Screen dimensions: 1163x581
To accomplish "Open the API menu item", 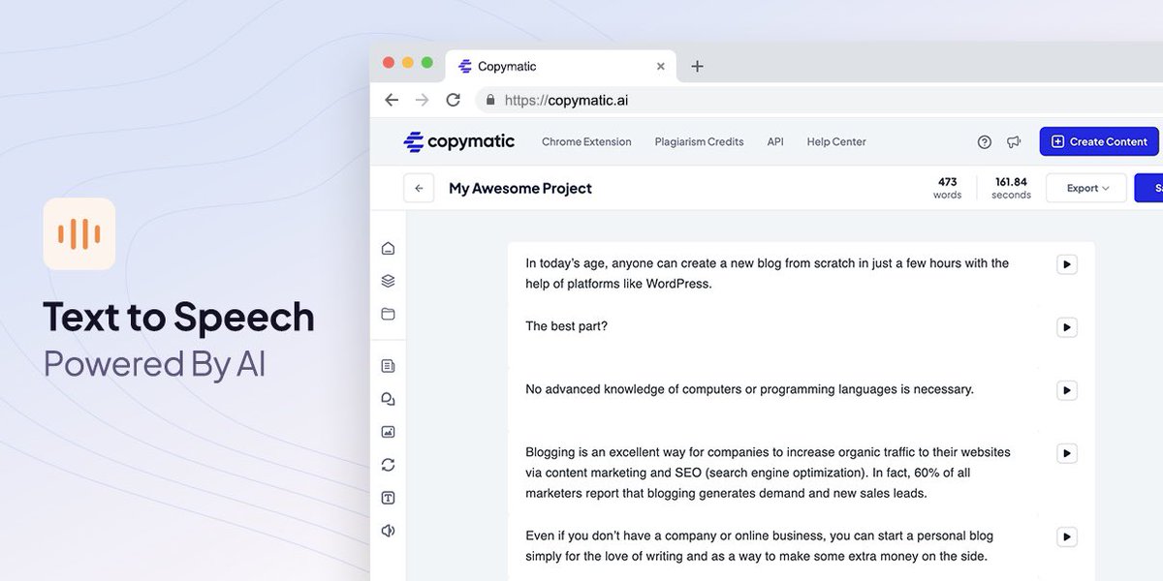I will [775, 142].
